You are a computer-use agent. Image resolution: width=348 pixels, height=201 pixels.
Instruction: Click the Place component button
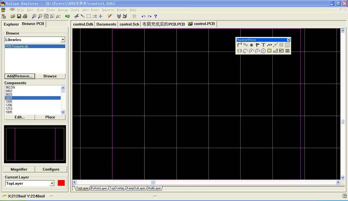point(50,117)
